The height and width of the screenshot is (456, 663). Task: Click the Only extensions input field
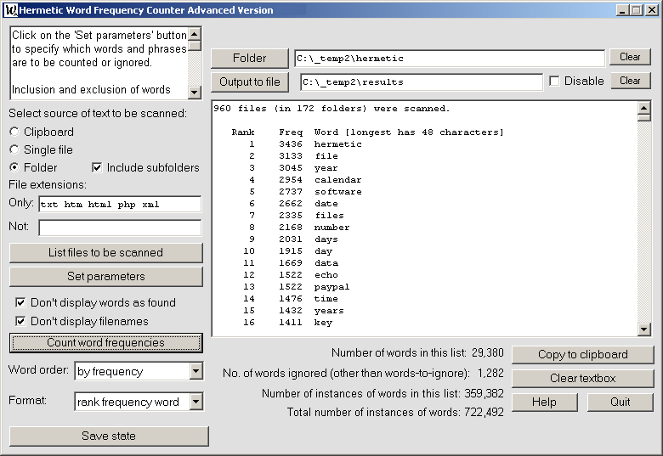[120, 205]
